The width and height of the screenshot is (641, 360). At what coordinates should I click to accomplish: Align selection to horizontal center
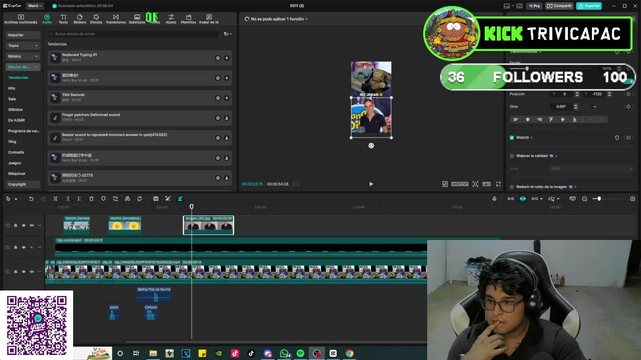527,119
